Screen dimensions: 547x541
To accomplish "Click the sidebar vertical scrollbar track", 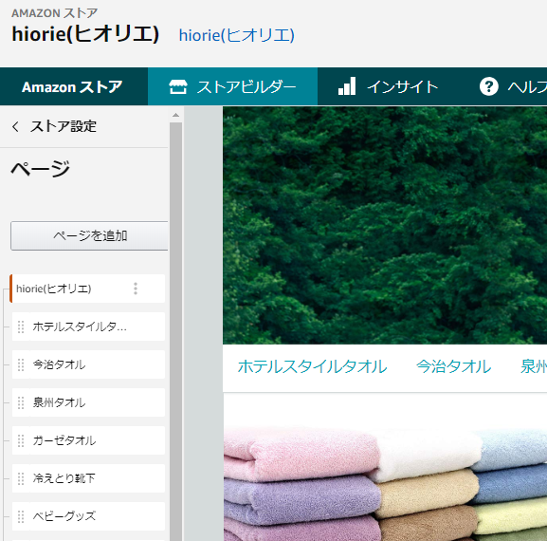I will (175, 332).
